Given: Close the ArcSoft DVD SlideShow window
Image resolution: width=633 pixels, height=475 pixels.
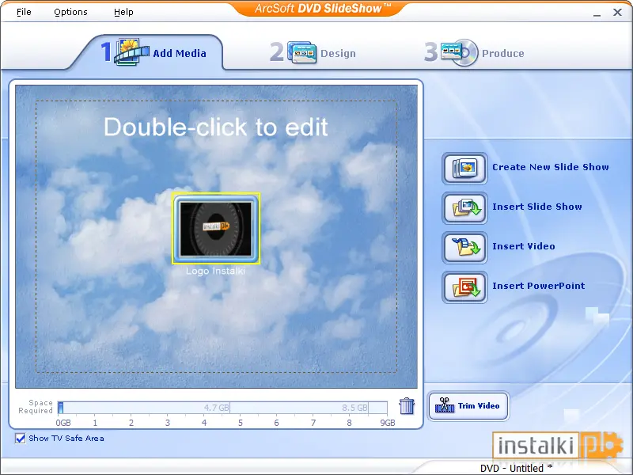Looking at the screenshot, I should tap(617, 13).
